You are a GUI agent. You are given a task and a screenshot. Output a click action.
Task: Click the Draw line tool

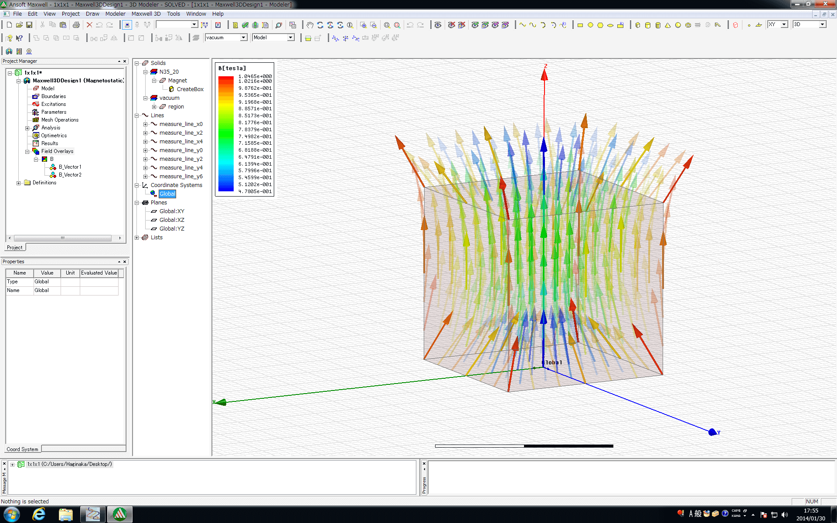[x=523, y=25]
